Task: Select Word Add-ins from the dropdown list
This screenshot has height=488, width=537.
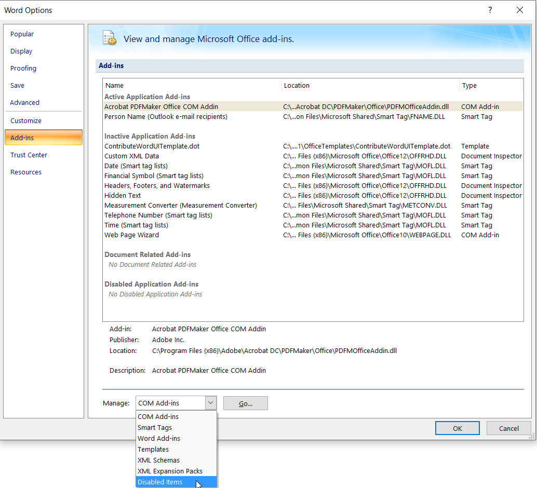Action: (159, 438)
